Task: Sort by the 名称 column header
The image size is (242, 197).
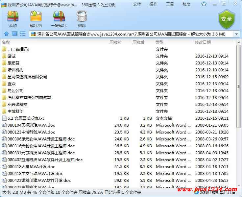Action: (x=6, y=42)
